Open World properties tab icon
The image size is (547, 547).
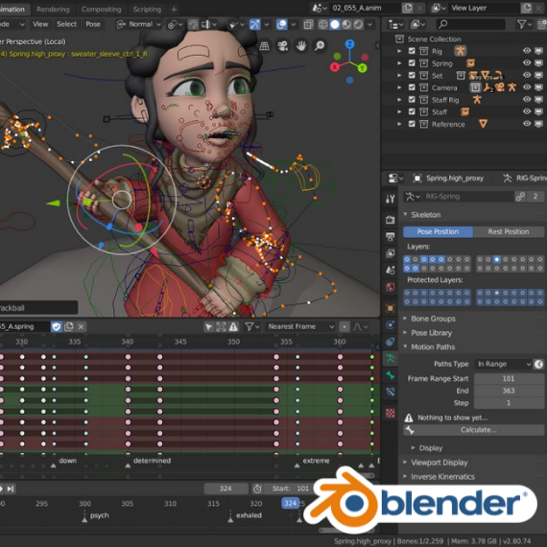pyautogui.click(x=391, y=287)
